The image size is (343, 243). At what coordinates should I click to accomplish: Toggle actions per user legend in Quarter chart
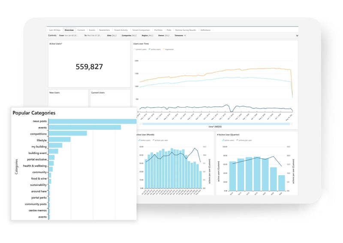tap(244, 140)
